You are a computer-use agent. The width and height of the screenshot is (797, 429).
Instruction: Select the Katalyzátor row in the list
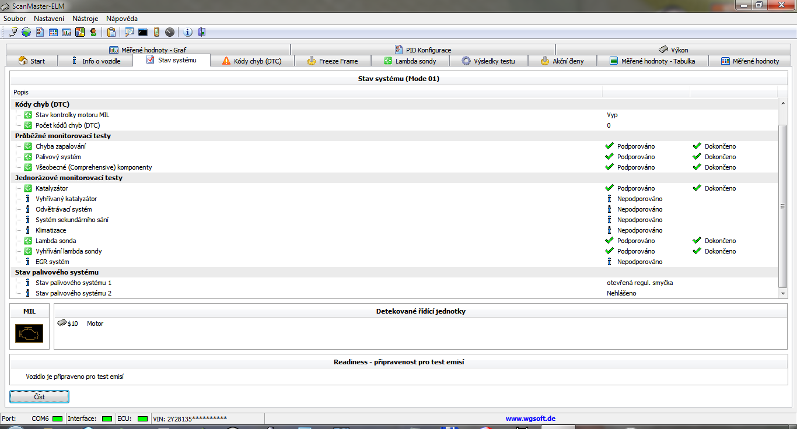click(x=51, y=188)
